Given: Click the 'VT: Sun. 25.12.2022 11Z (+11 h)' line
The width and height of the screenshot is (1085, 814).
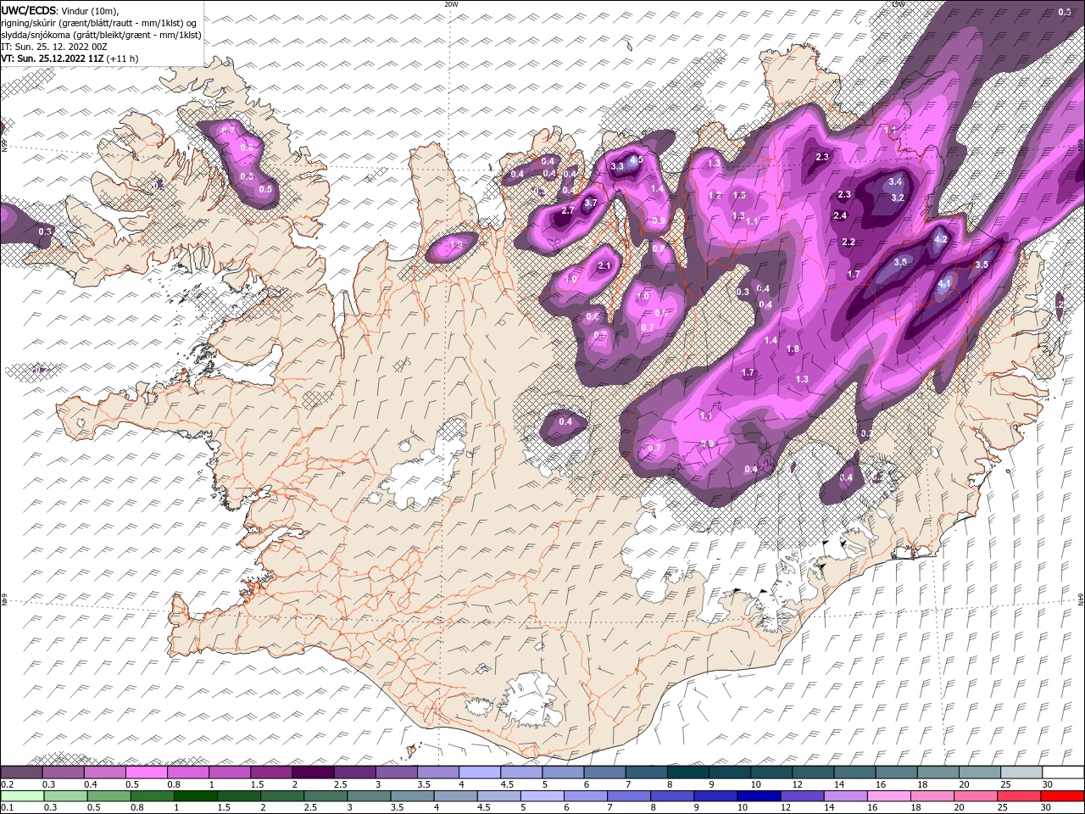Looking at the screenshot, I should (70, 59).
